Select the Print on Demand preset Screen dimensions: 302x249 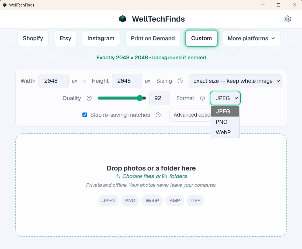point(153,38)
